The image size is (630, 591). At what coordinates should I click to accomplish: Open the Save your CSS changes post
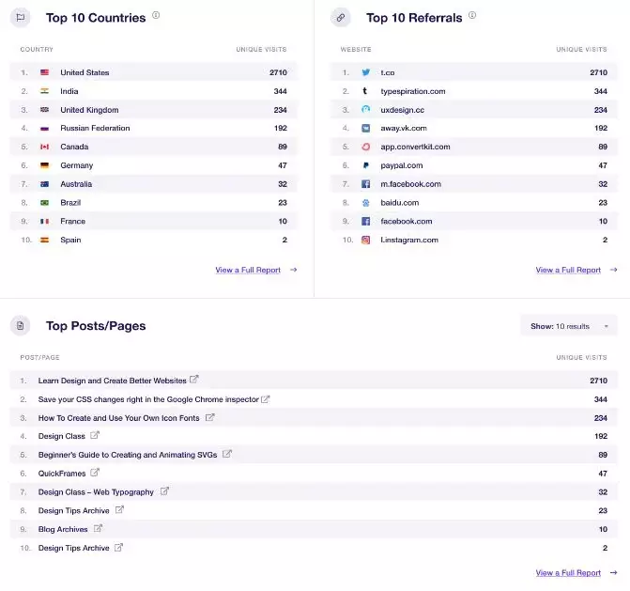point(148,399)
